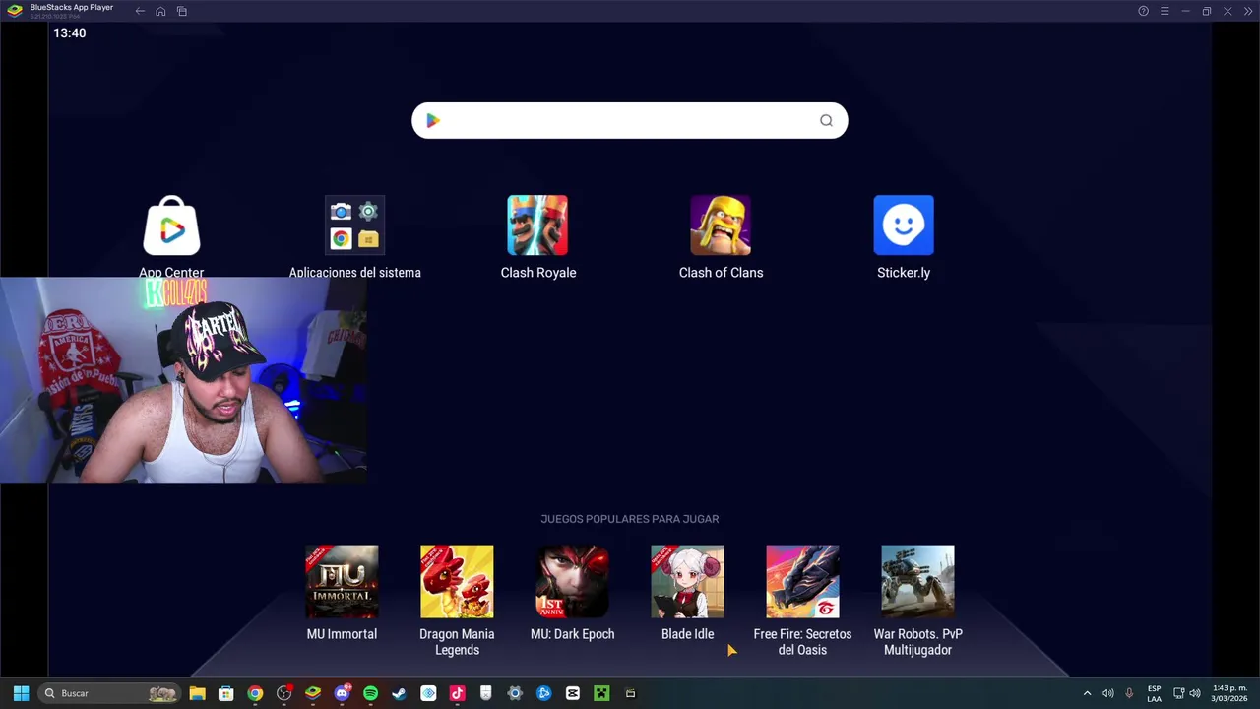1260x709 pixels.
Task: Open OBS Studio from the taskbar
Action: (283, 693)
